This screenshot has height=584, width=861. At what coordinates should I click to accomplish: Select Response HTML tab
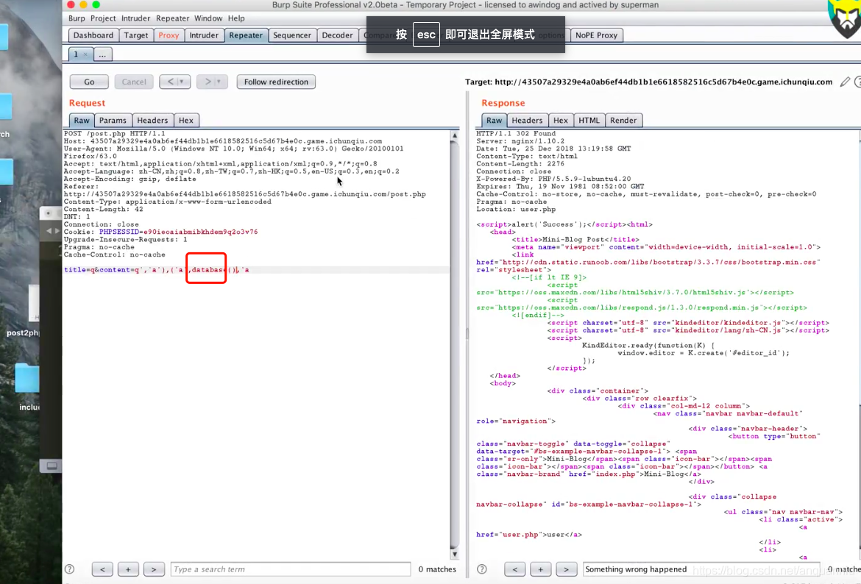coord(589,120)
